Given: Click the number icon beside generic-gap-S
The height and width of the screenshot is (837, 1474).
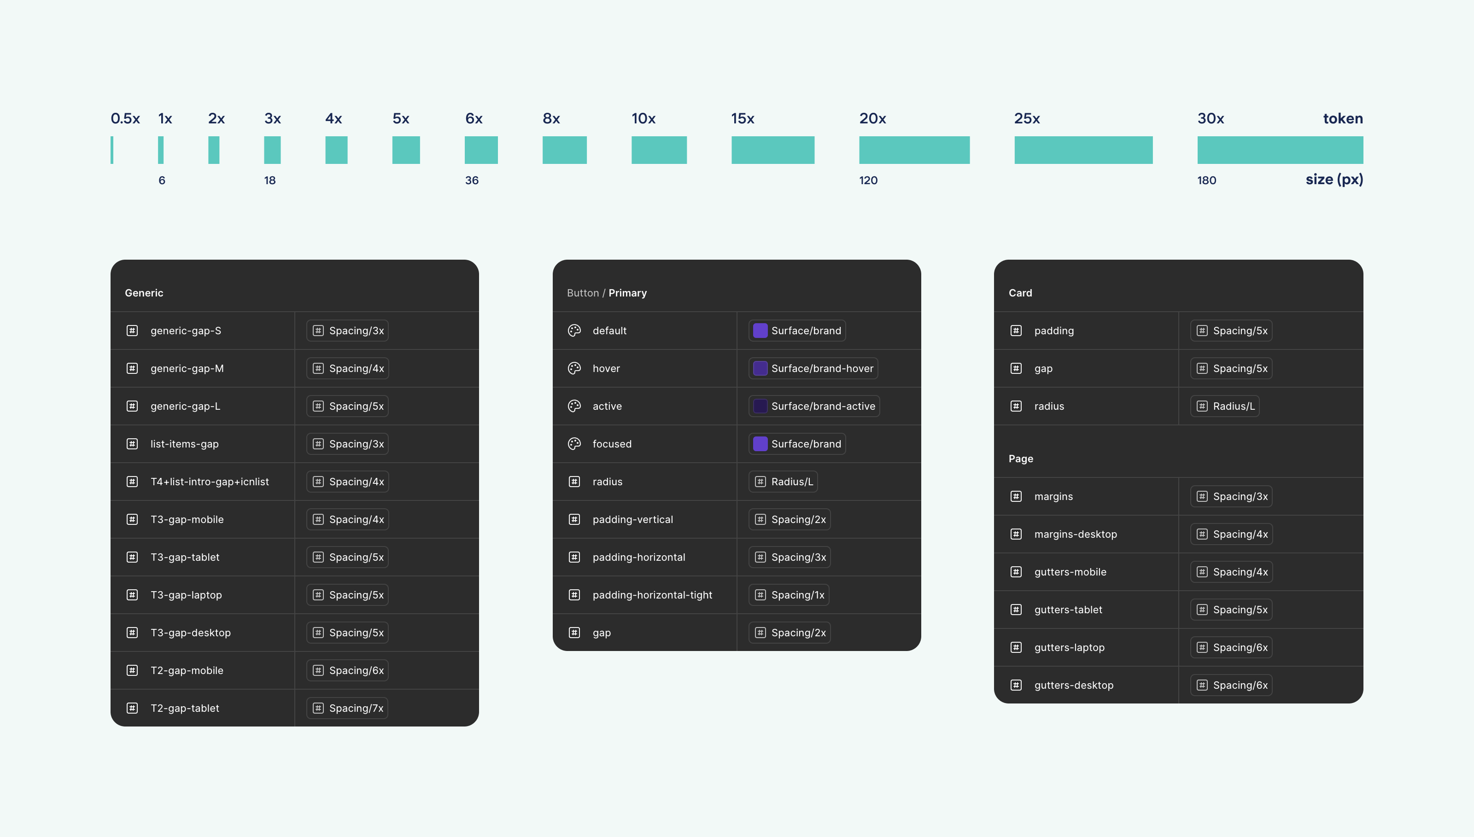Looking at the screenshot, I should click(x=132, y=331).
